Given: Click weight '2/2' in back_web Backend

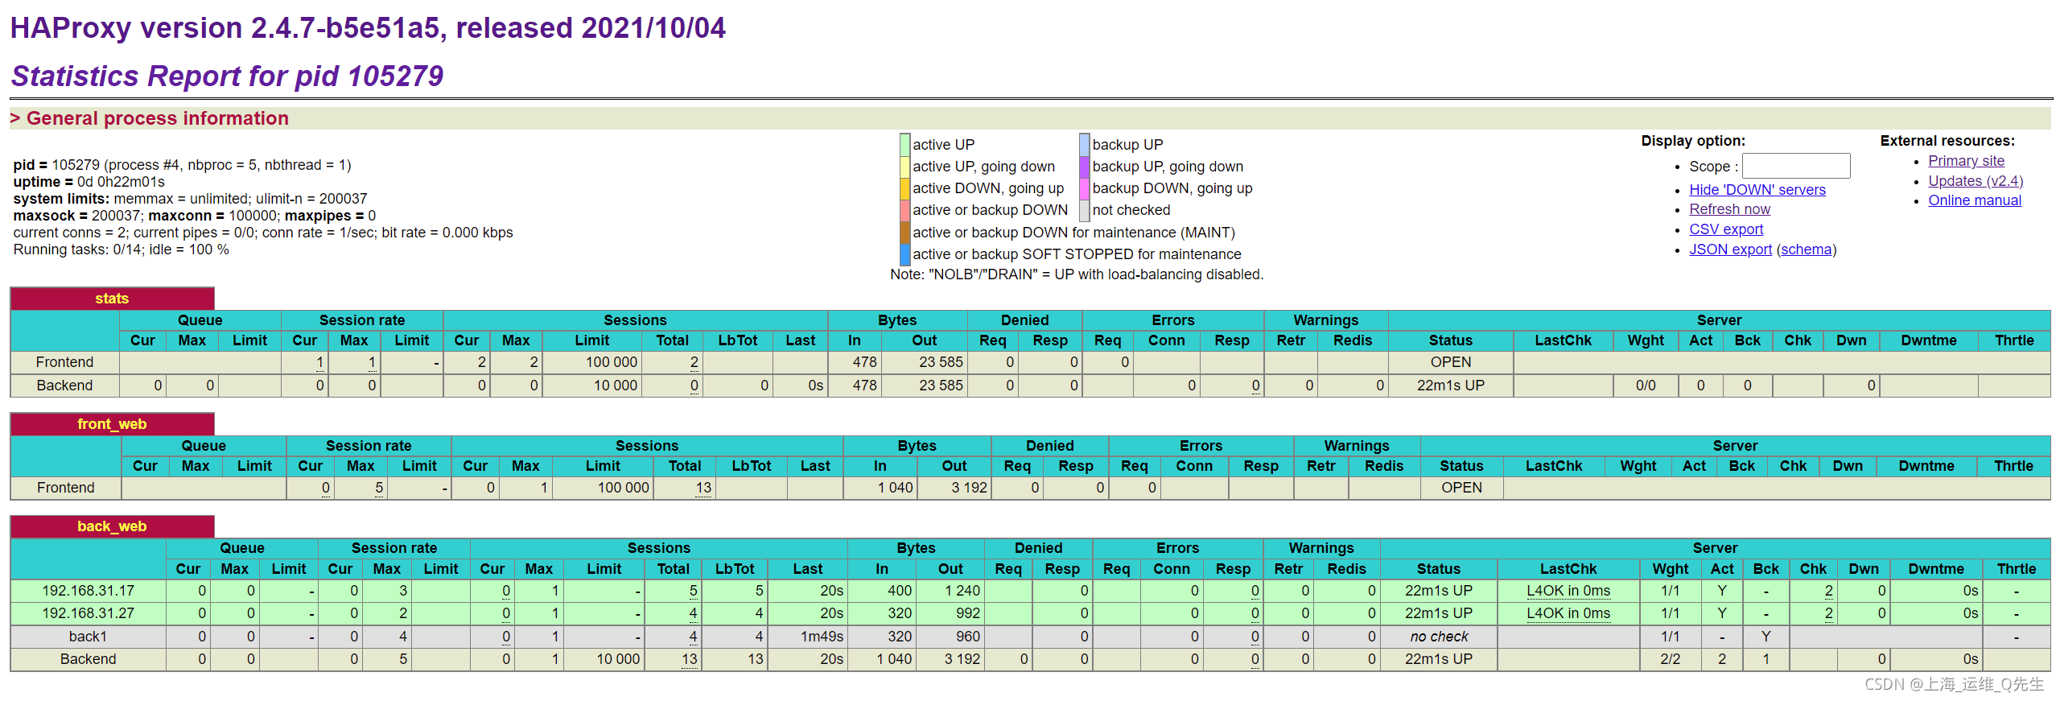Looking at the screenshot, I should [1670, 659].
